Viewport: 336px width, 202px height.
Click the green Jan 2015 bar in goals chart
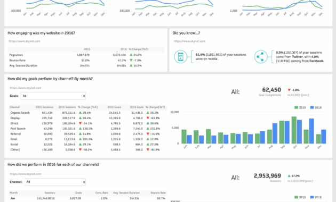pyautogui.click(x=184, y=137)
